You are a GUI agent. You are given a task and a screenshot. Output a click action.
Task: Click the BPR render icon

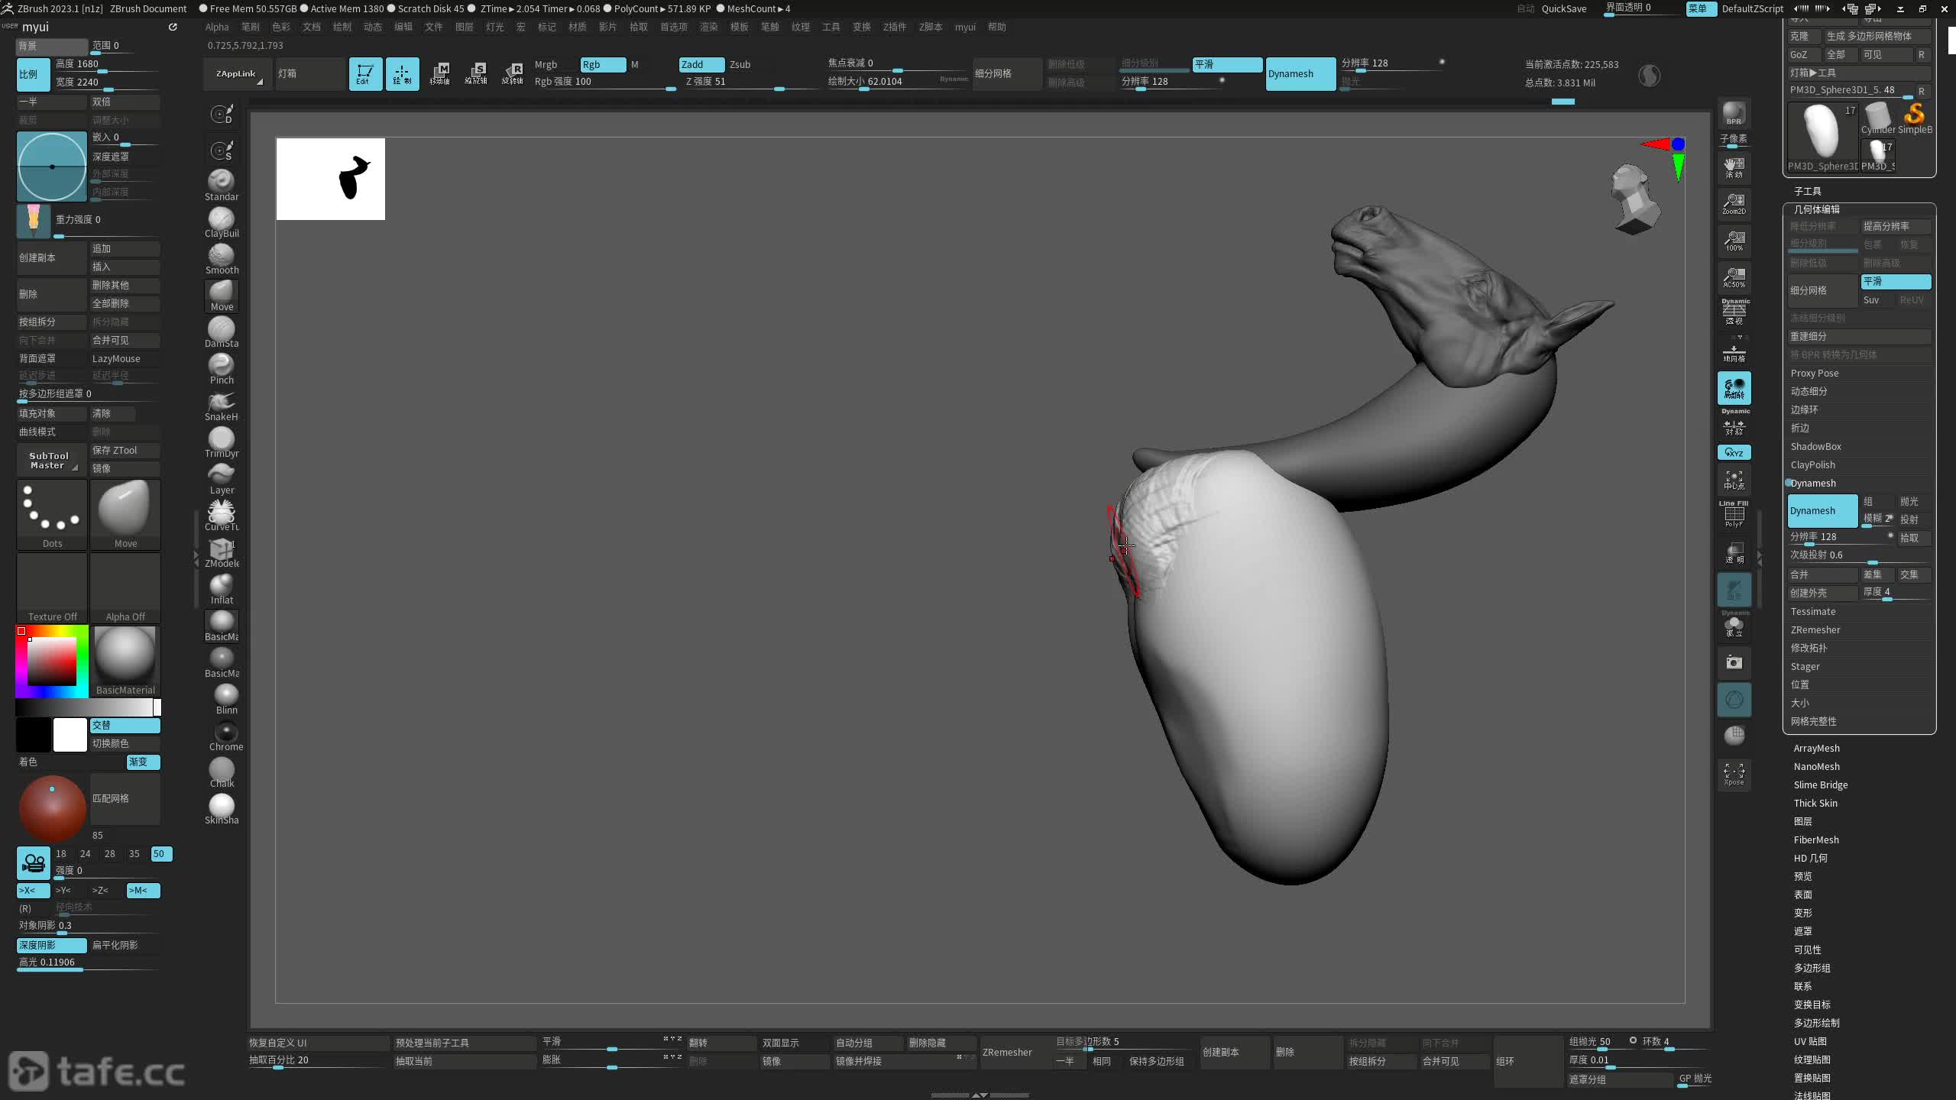(1734, 113)
